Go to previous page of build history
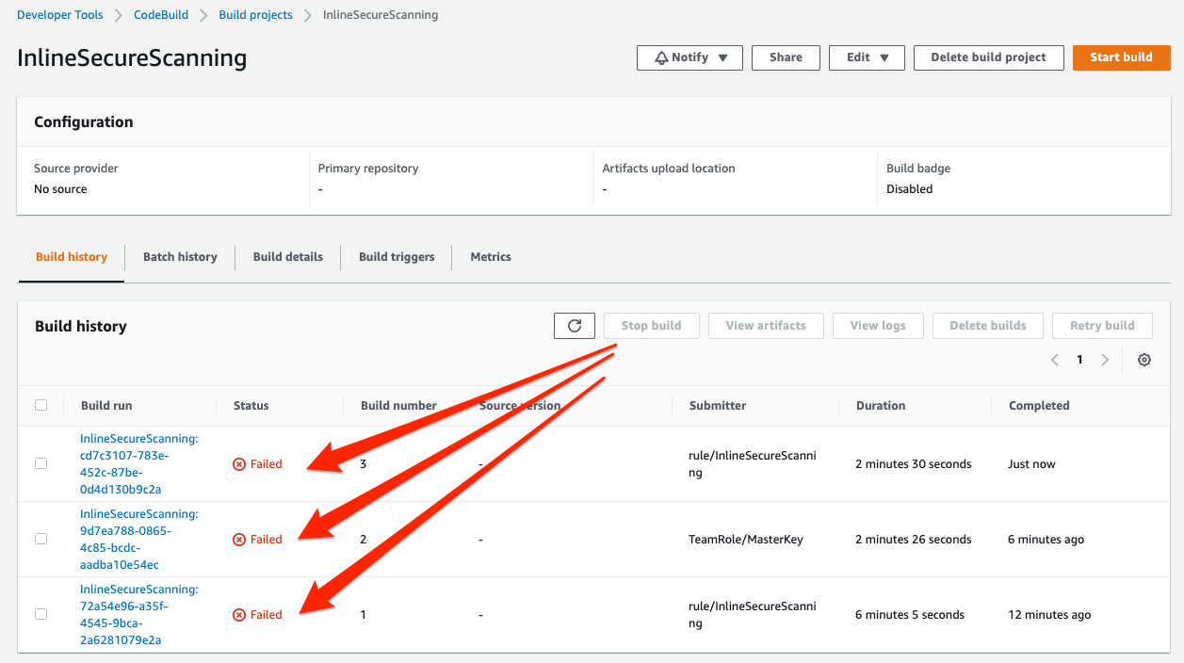The image size is (1184, 663). (x=1055, y=360)
